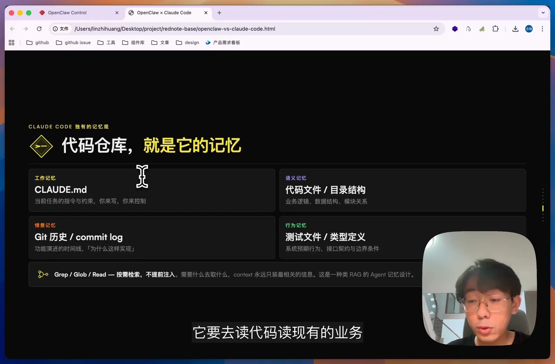555x364 pixels.
Task: Click the text 当前任务的指令与约束
Action: [x=64, y=201]
